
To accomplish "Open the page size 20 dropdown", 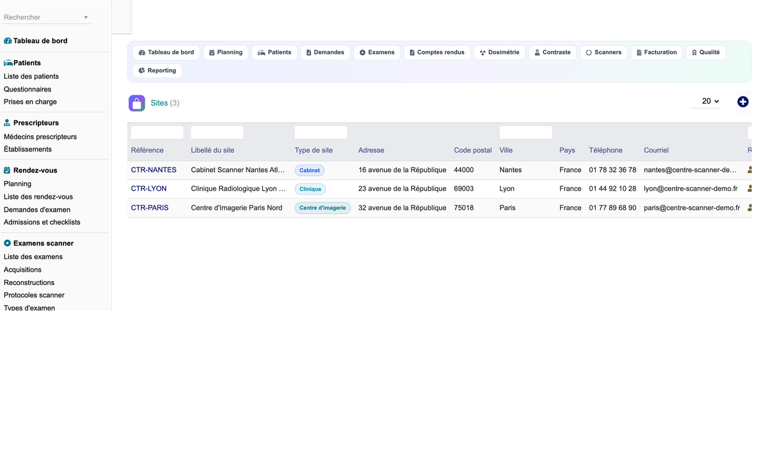I will (706, 102).
